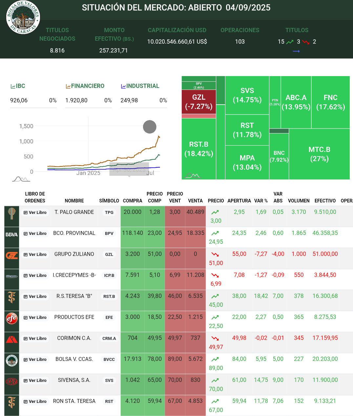Image resolution: width=353 pixels, height=416 pixels.
Task: Sort by the NOMBRE column header
Action: (x=74, y=201)
